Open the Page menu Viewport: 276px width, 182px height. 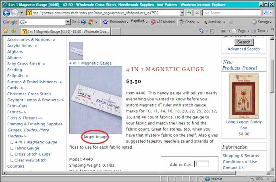point(241,31)
